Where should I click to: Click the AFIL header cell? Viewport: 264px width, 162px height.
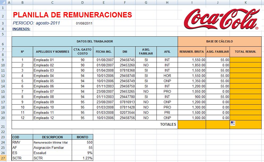click(167, 52)
